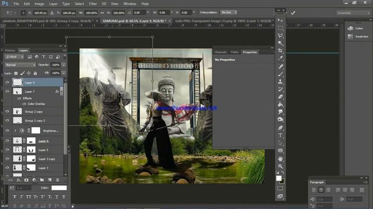The width and height of the screenshot is (373, 209).
Task: Open the Color panel button
Action: [x=355, y=28]
